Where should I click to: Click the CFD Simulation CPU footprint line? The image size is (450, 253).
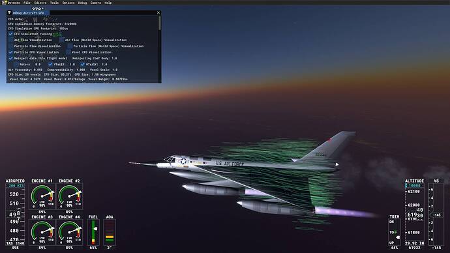tap(38, 29)
